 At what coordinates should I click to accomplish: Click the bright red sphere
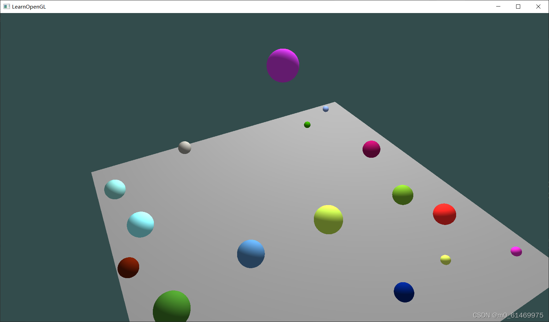pyautogui.click(x=444, y=214)
